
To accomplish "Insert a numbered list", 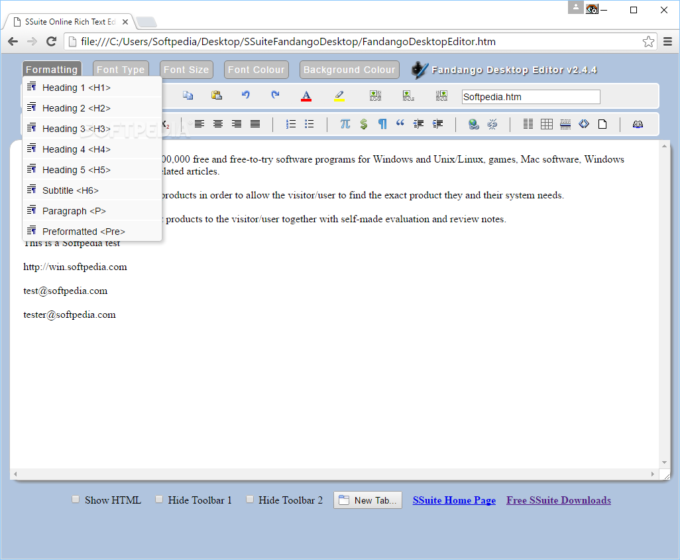I will (x=291, y=124).
